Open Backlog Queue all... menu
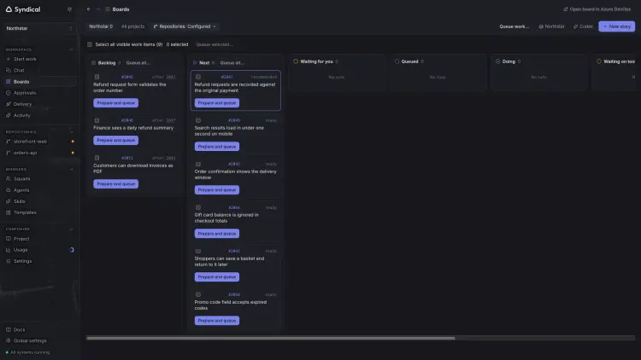Image resolution: width=641 pixels, height=360 pixels. point(138,63)
